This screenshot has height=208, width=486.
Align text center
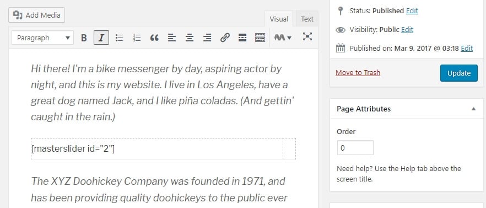190,38
